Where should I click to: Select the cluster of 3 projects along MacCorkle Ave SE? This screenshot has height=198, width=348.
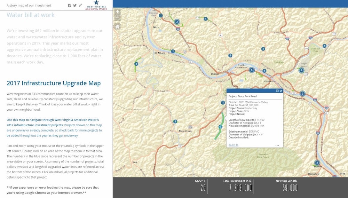tap(302, 94)
